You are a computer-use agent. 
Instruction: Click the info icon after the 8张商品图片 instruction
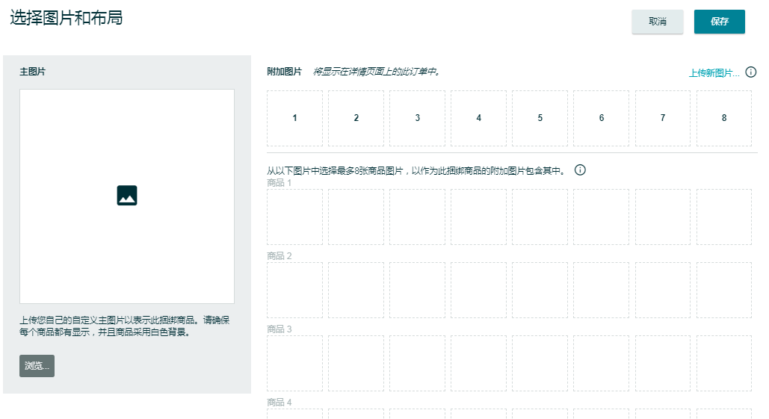click(580, 170)
